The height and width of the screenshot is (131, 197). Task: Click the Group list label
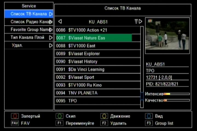(x=164, y=123)
